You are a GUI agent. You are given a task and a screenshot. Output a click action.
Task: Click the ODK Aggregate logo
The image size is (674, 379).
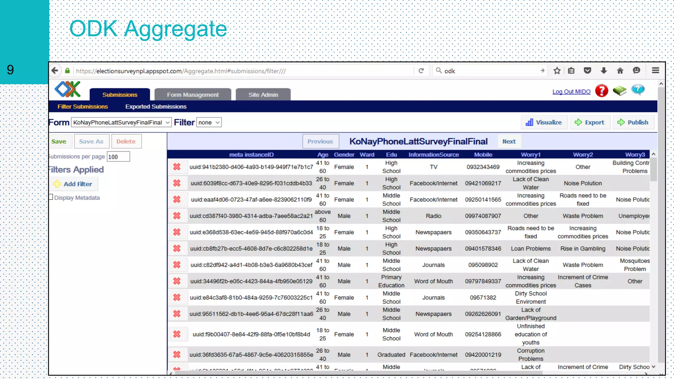(68, 89)
